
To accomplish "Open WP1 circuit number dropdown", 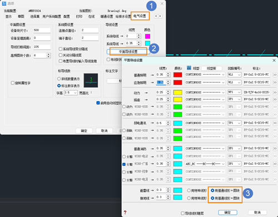I will (235, 92).
